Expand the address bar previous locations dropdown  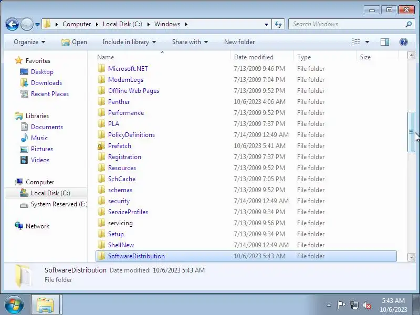click(x=266, y=24)
